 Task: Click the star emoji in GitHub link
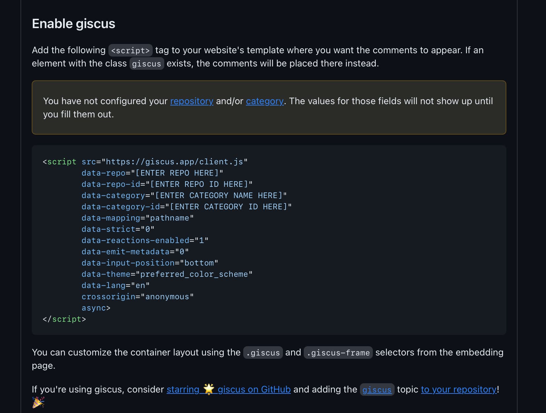tap(209, 389)
